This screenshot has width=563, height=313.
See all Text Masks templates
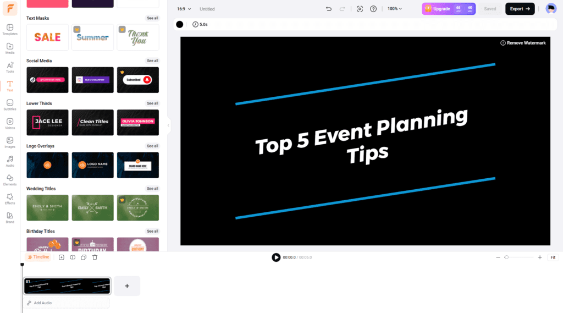(x=152, y=18)
